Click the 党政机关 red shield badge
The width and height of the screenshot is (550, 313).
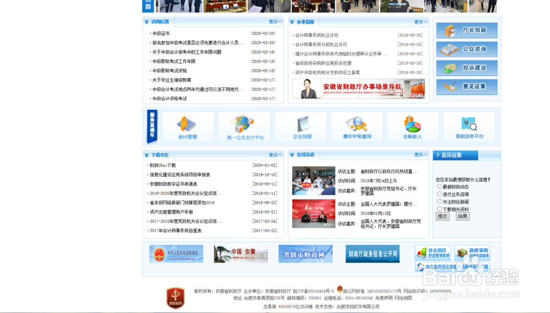click(x=175, y=298)
